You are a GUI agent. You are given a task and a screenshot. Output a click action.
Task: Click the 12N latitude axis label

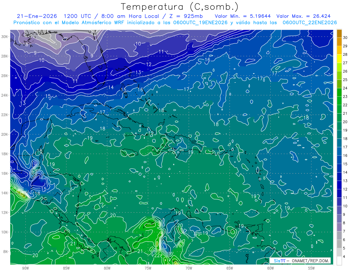(x=5, y=212)
